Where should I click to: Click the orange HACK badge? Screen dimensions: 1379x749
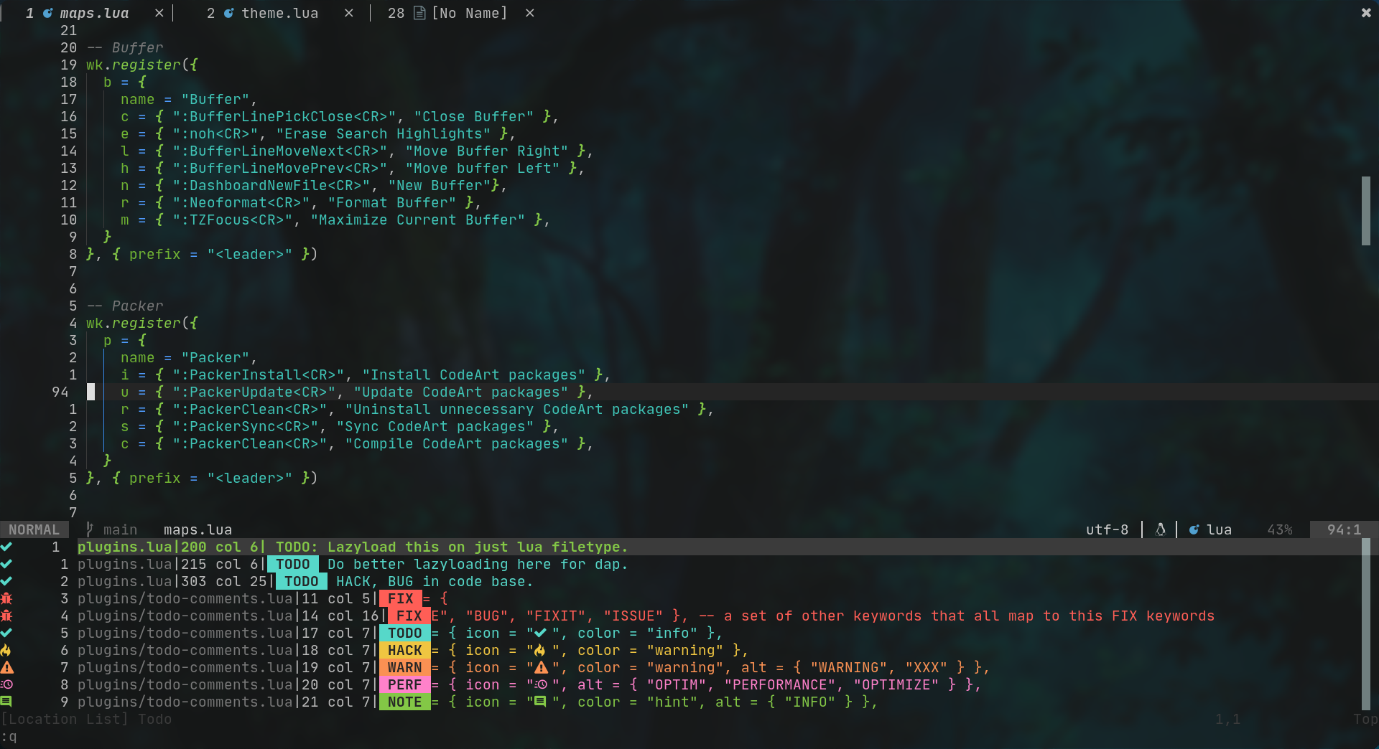[x=404, y=650]
